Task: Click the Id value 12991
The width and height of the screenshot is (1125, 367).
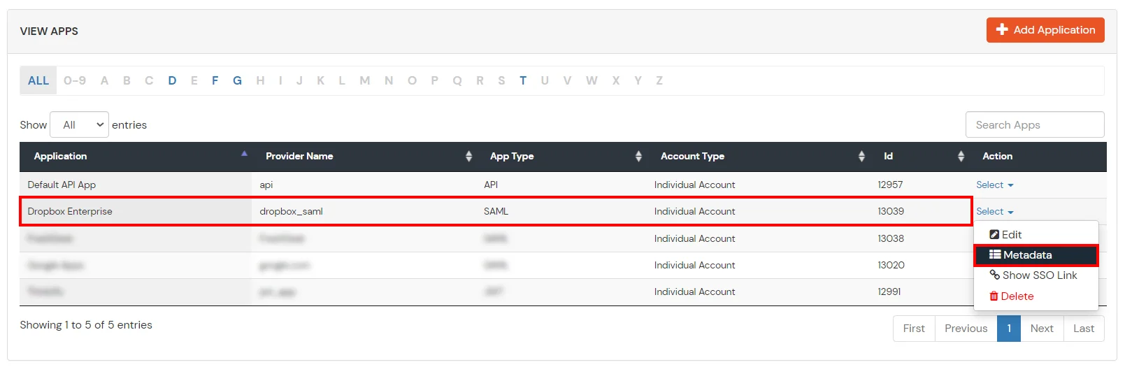Action: (889, 292)
